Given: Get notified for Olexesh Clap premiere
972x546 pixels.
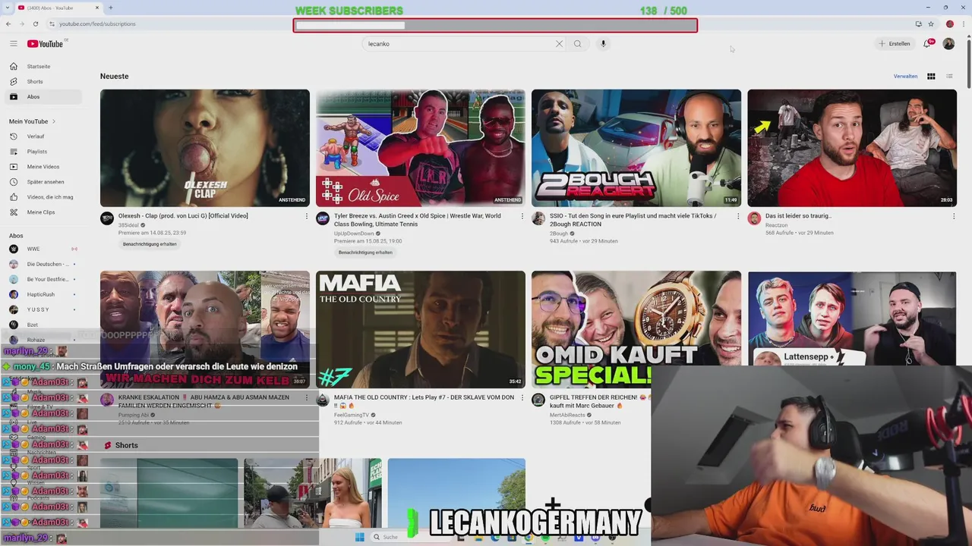Looking at the screenshot, I should coord(150,244).
